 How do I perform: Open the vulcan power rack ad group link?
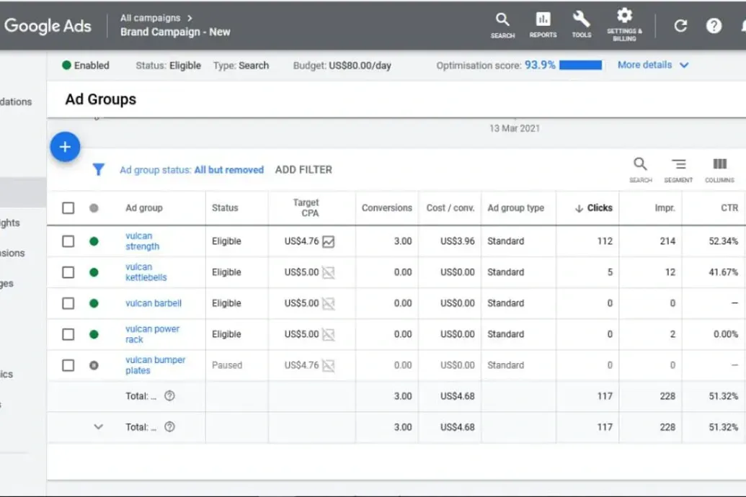(152, 334)
